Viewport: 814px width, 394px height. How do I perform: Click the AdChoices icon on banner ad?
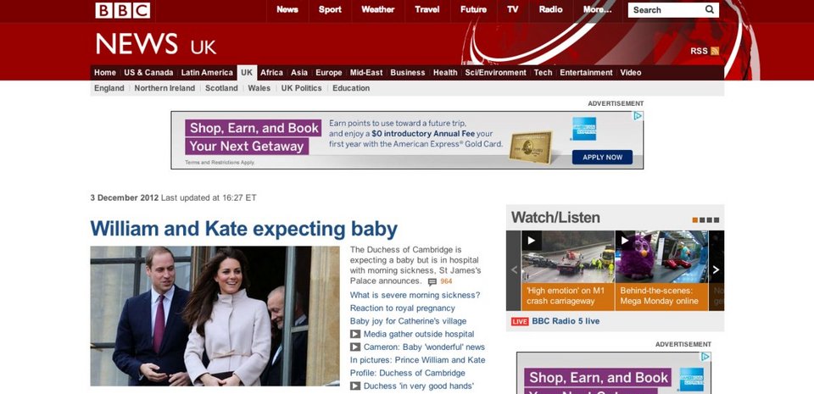point(638,116)
